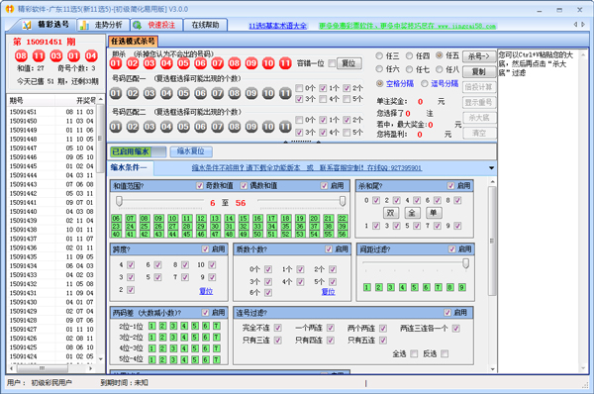Click the tab strip right scroll arrow
This screenshot has width=594, height=394.
click(583, 24)
